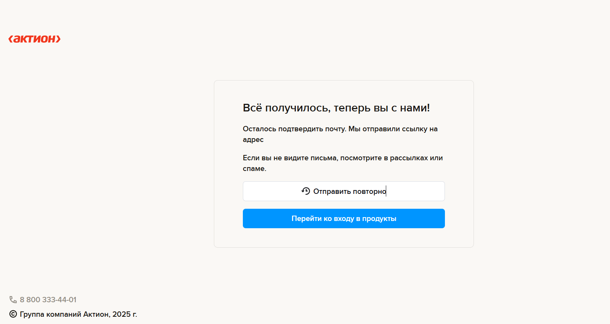Click phone number 8 800 333-44-01

[x=48, y=300]
